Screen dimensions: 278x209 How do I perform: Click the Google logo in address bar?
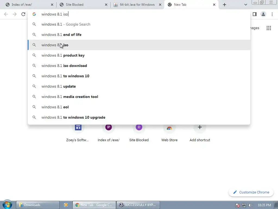[34, 14]
